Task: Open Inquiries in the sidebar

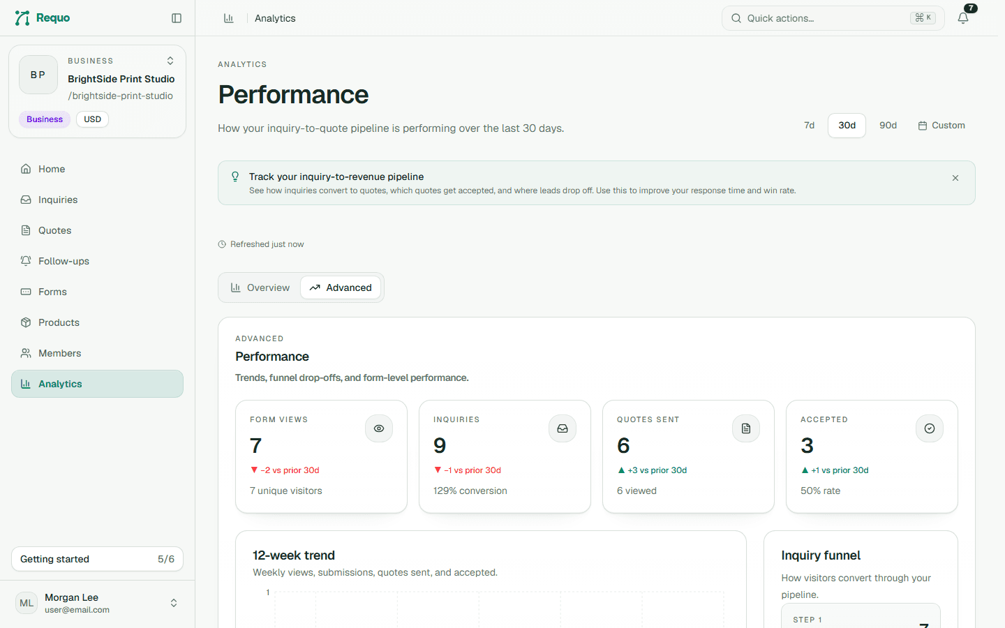Action: point(97,200)
